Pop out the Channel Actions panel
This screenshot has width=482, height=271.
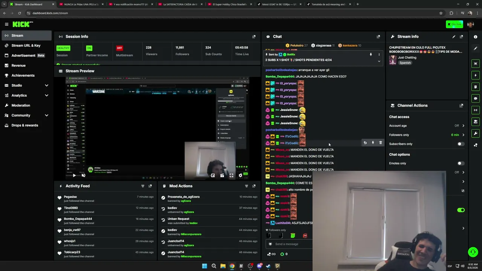(461, 105)
